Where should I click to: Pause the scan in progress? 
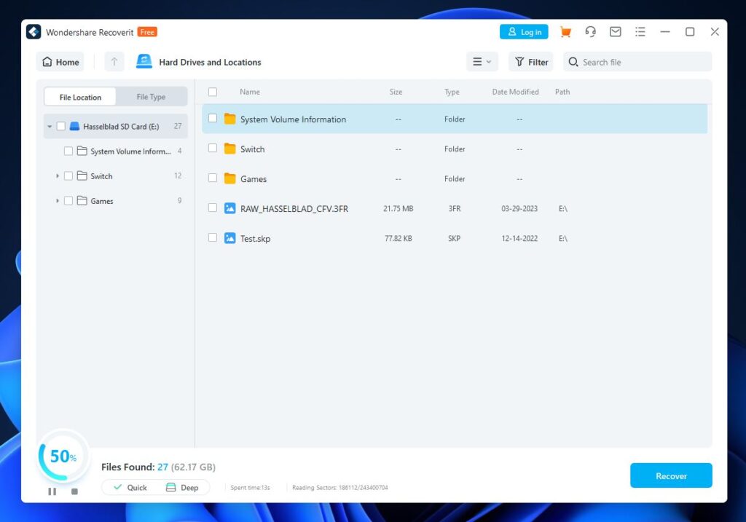point(52,491)
